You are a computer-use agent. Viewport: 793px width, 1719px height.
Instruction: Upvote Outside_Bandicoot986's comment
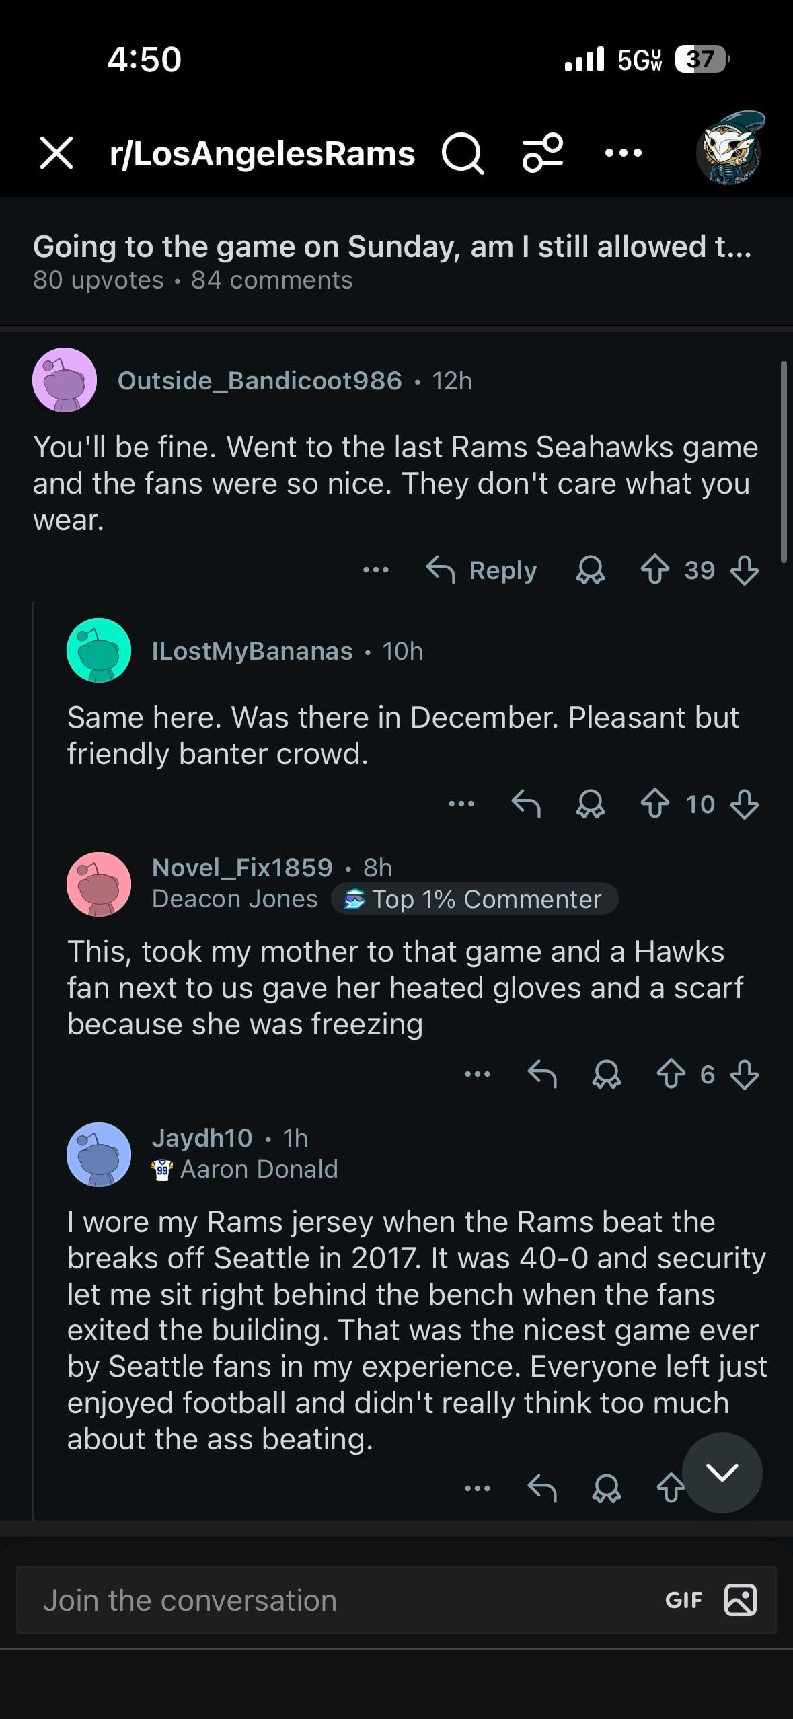(x=654, y=570)
